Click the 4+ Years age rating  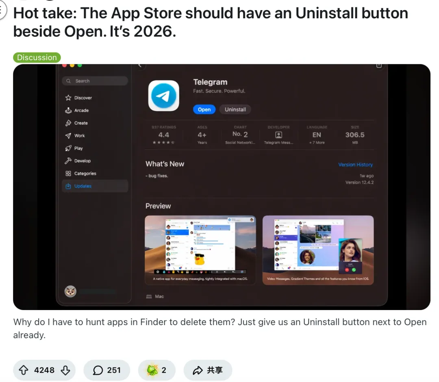coord(202,135)
